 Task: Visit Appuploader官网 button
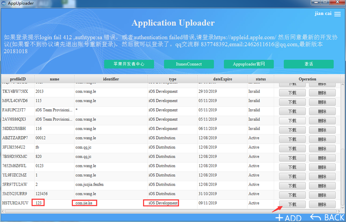click(x=249, y=64)
